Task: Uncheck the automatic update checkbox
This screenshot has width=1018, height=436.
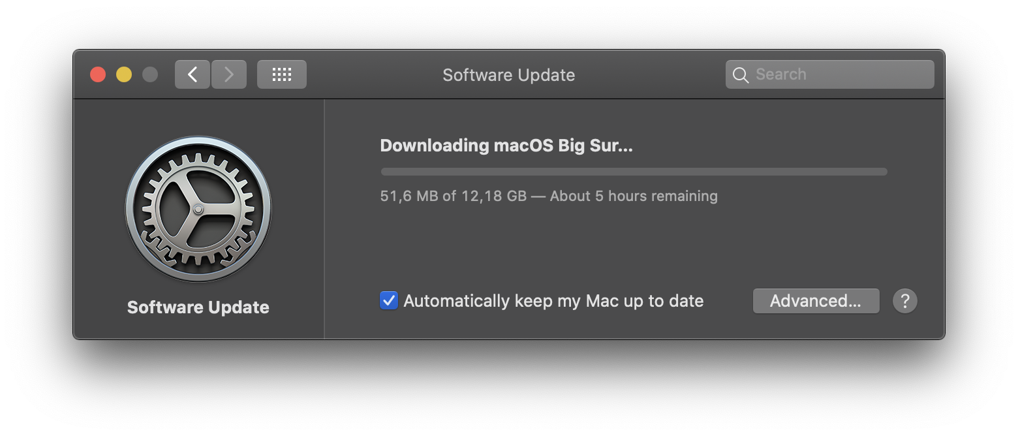Action: (389, 300)
